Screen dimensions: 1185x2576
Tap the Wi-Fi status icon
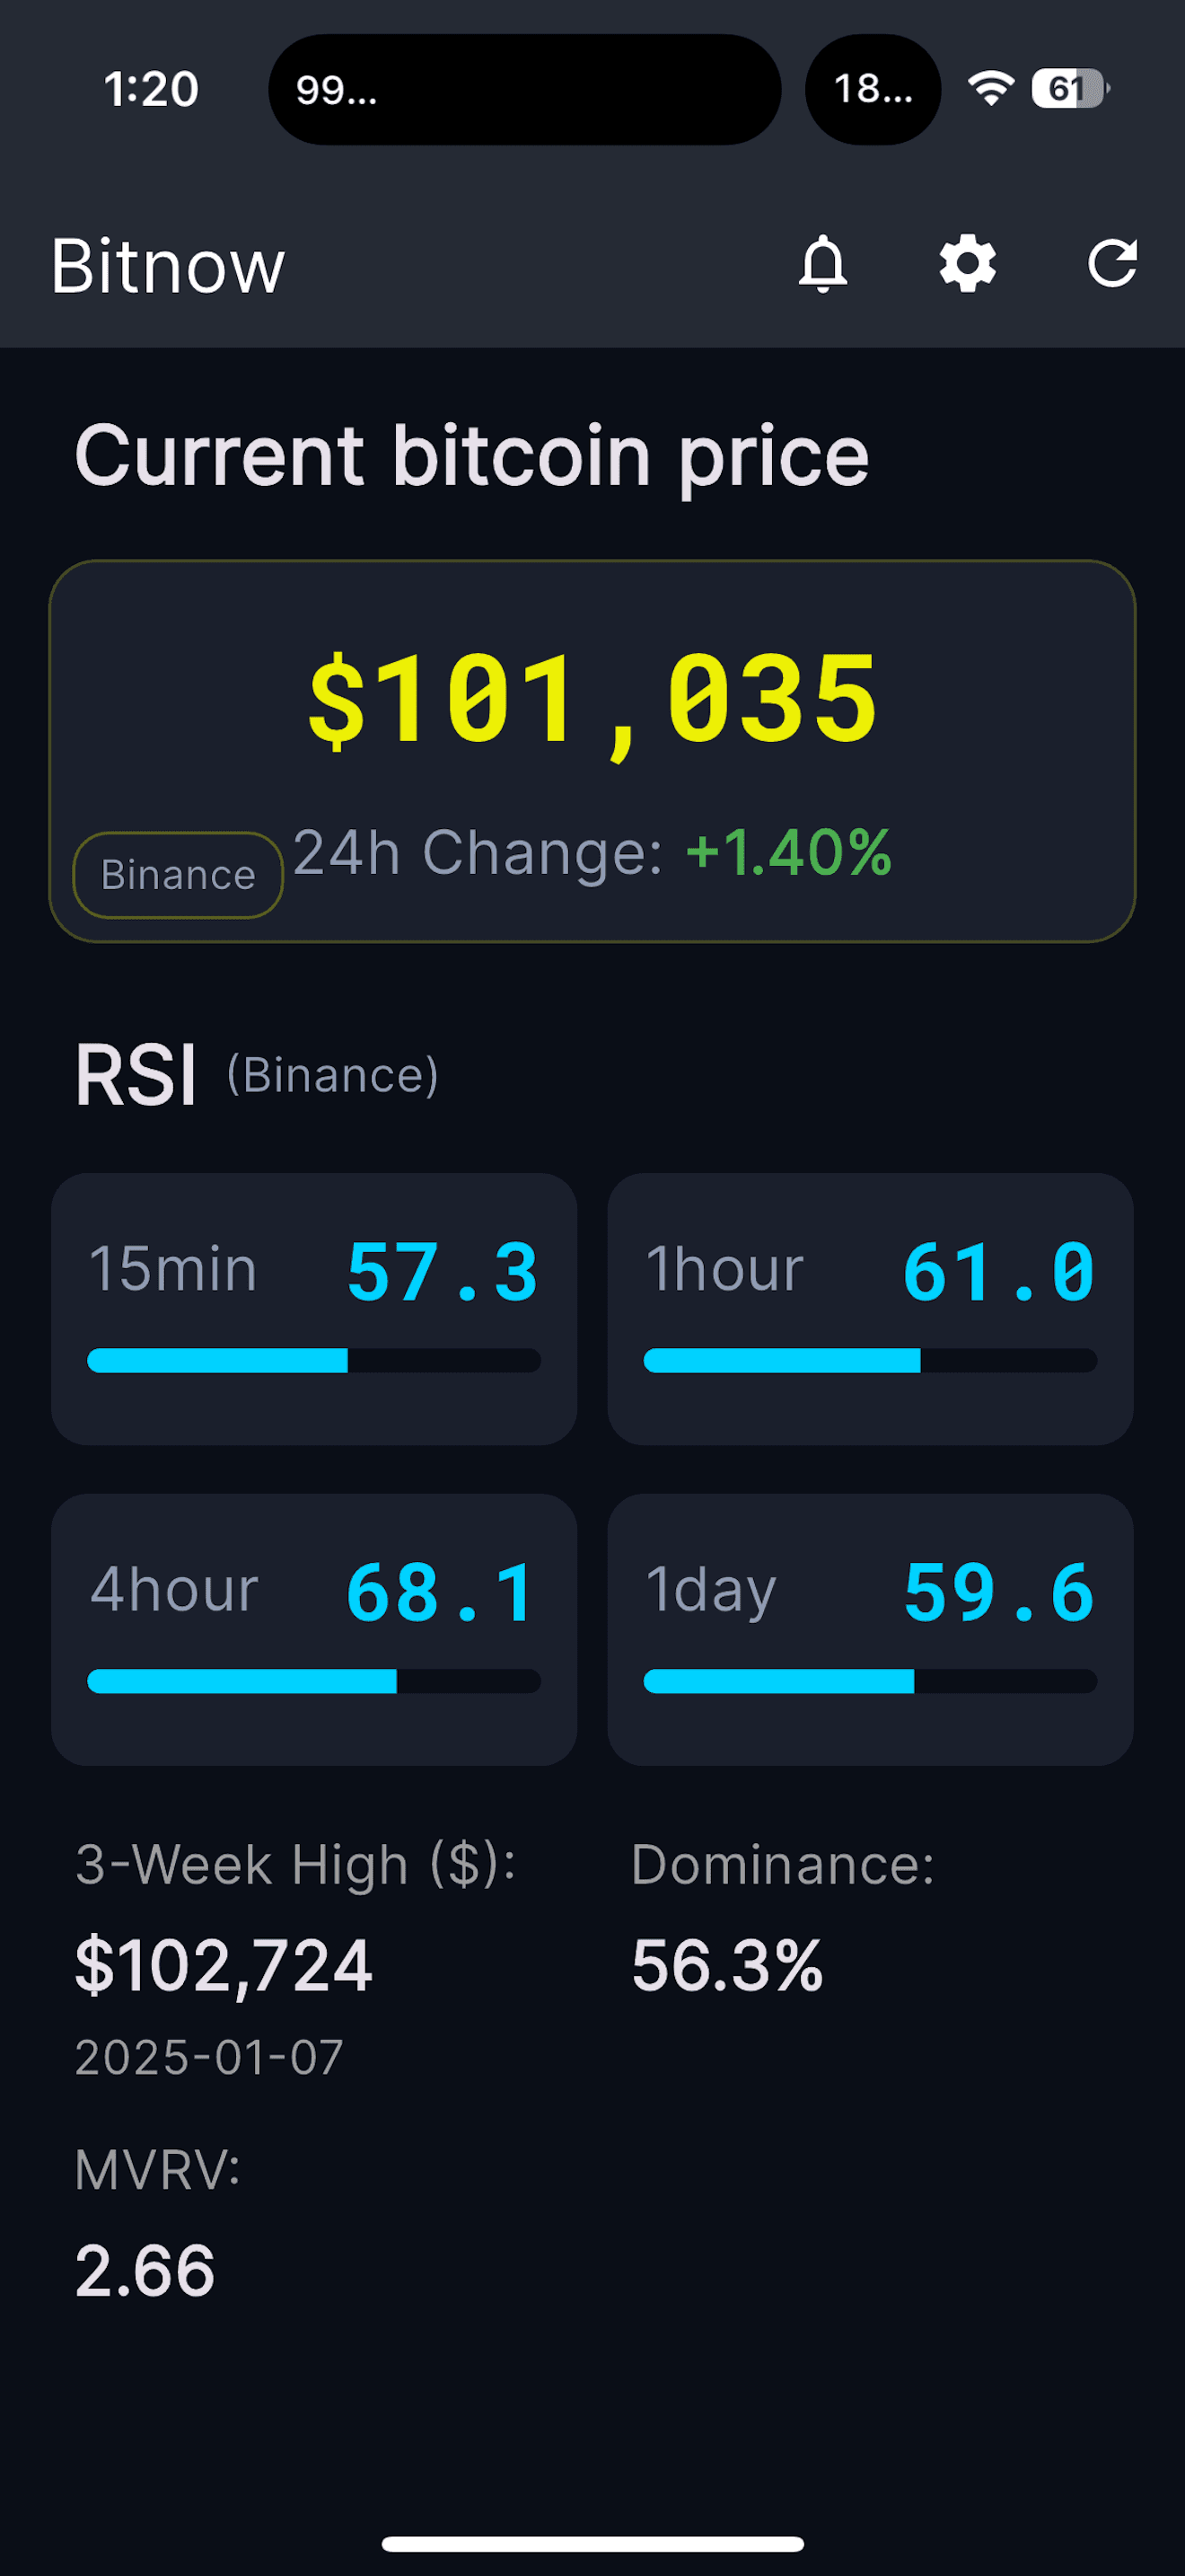click(x=990, y=89)
